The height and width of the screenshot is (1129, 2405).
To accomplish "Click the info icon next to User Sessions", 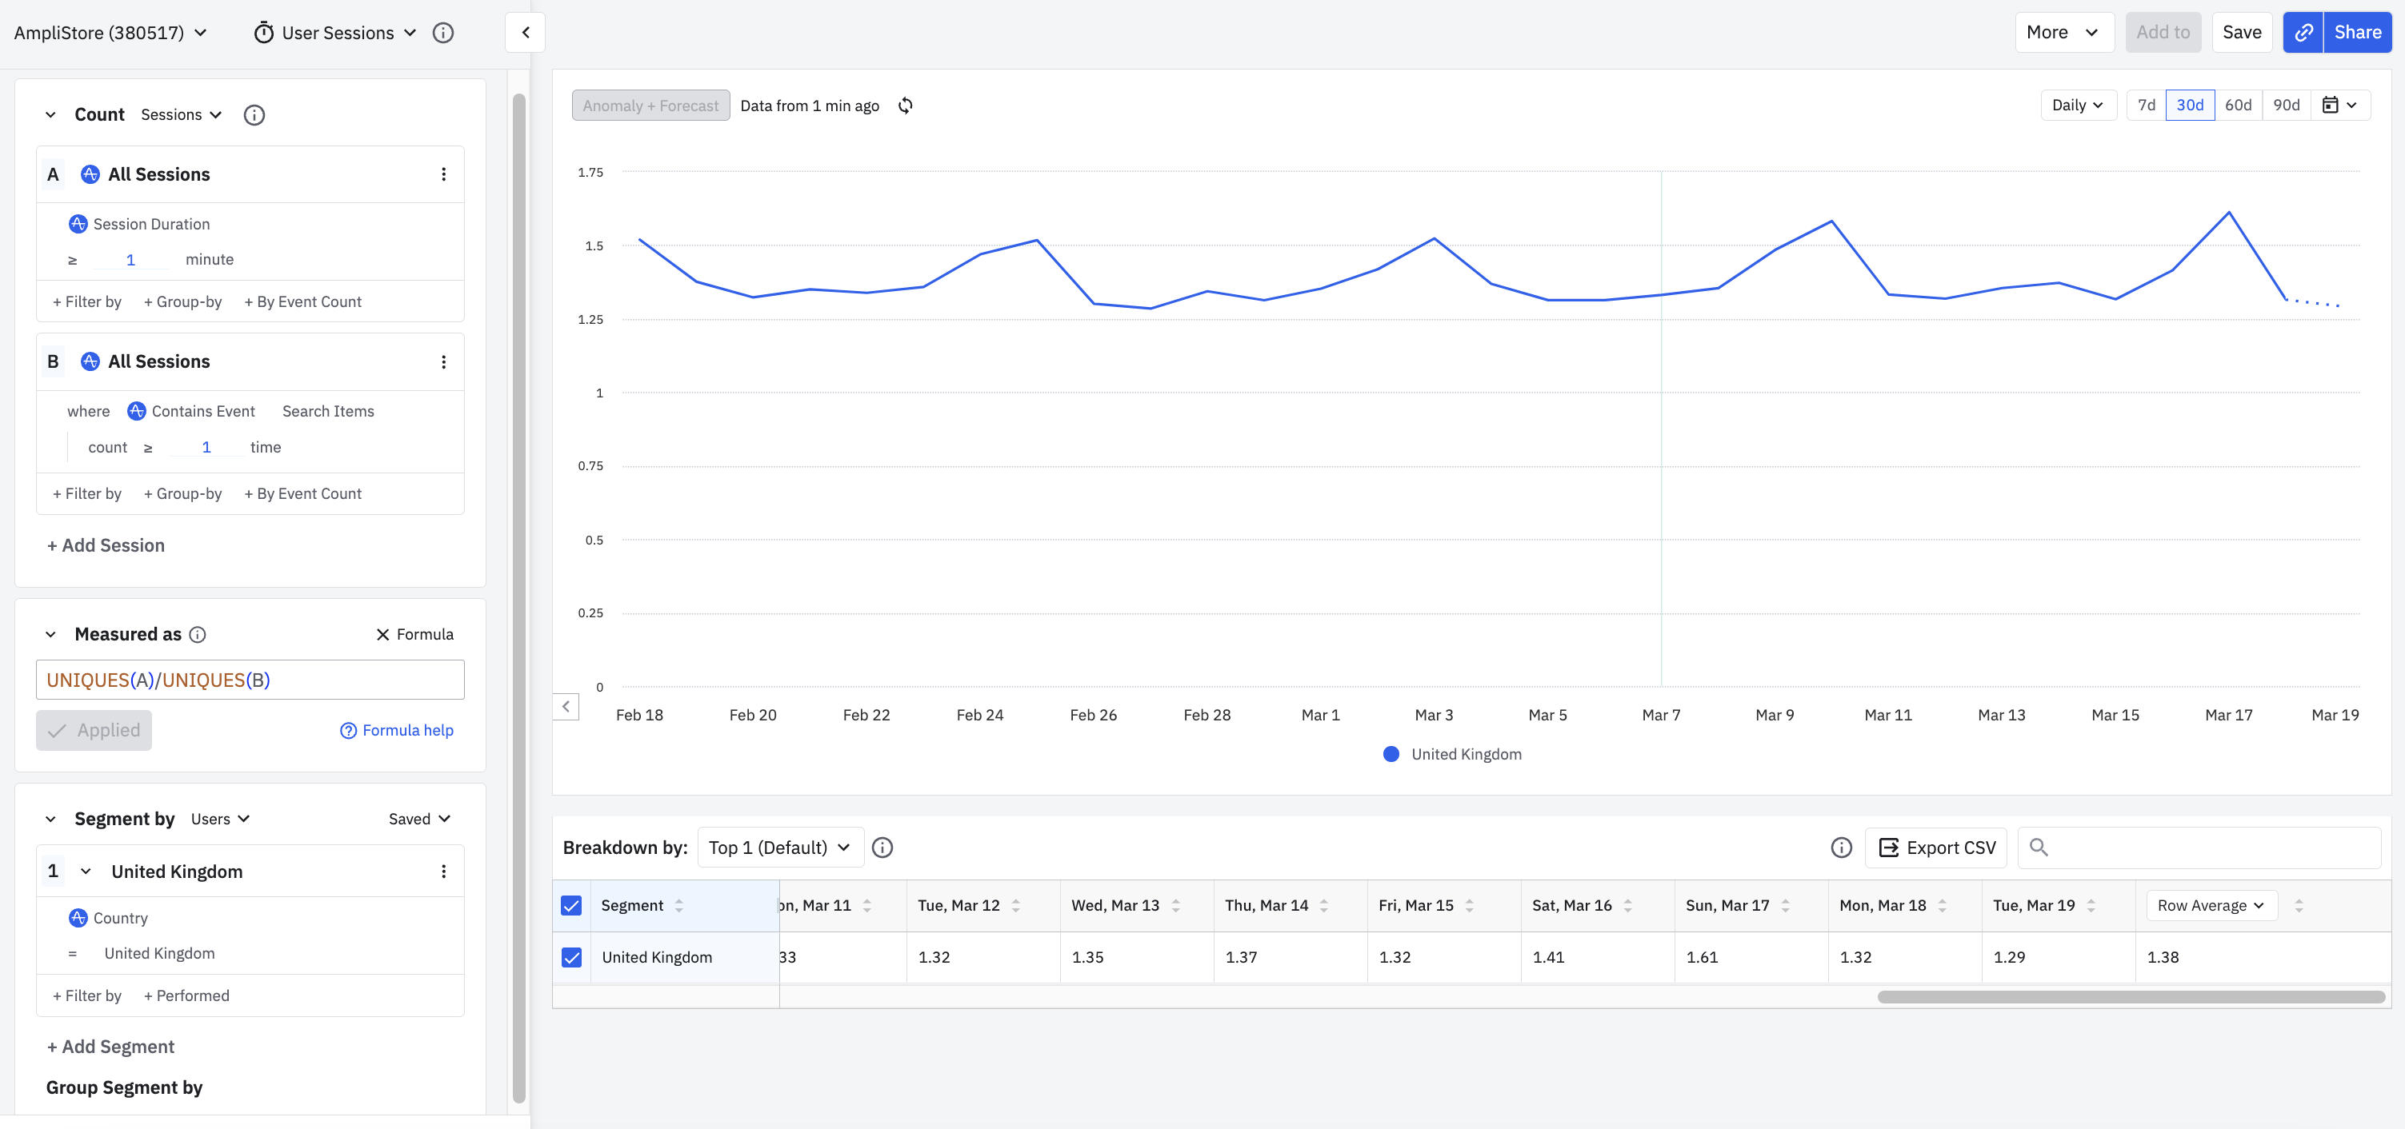I will (443, 33).
